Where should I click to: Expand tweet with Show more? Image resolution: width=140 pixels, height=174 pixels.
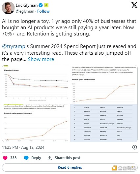41,59
